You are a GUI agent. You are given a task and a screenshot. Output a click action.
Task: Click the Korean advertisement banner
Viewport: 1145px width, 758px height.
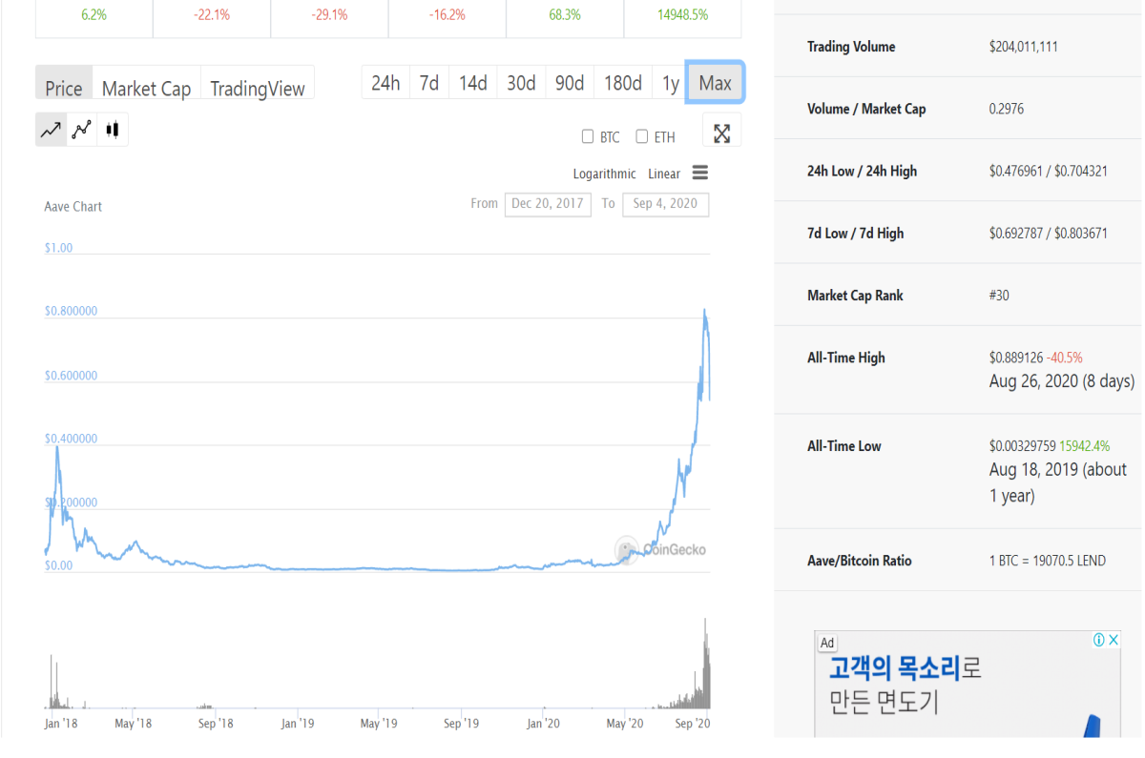click(x=968, y=684)
